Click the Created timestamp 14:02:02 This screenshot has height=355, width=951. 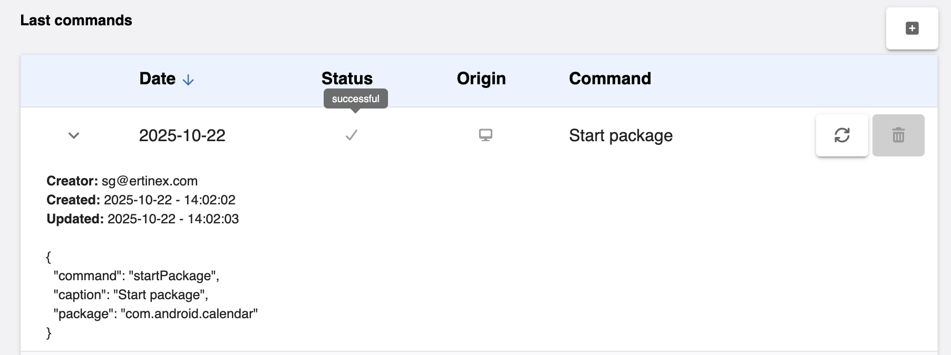coord(209,200)
